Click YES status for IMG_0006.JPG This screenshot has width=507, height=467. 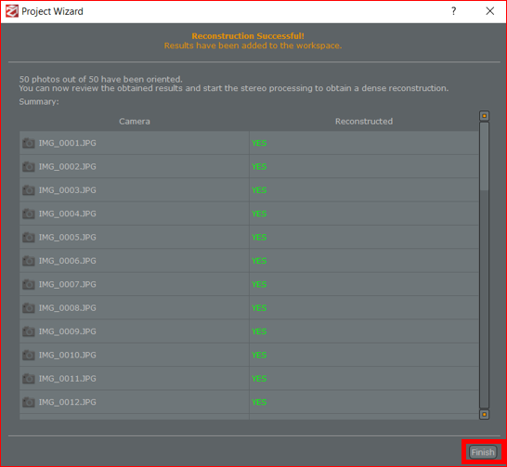259,261
